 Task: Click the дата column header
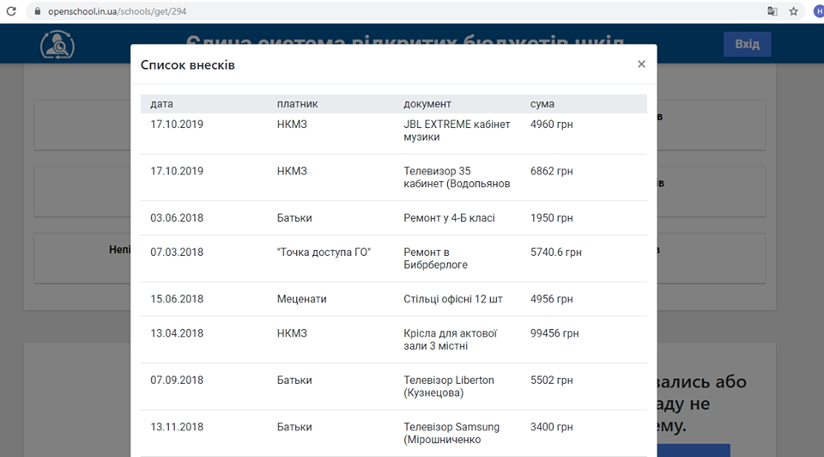[x=161, y=104]
